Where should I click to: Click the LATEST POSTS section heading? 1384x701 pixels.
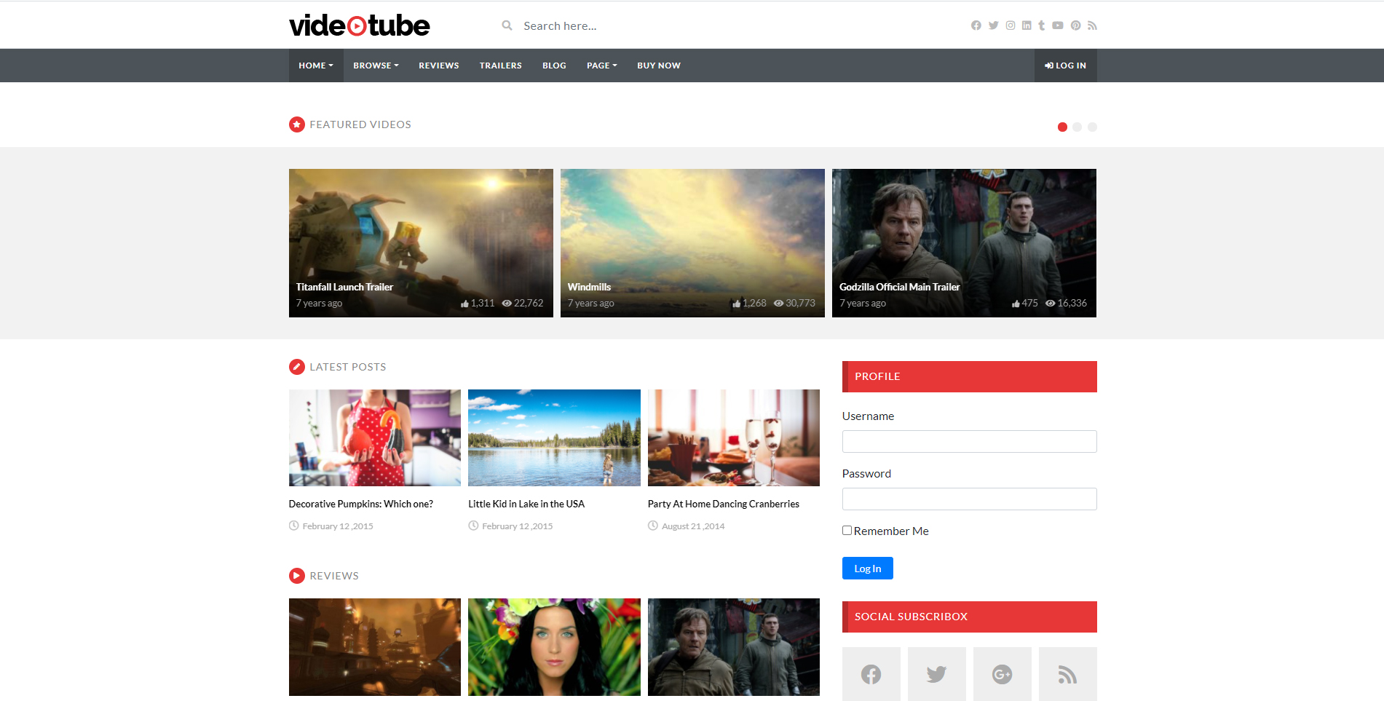(x=348, y=367)
